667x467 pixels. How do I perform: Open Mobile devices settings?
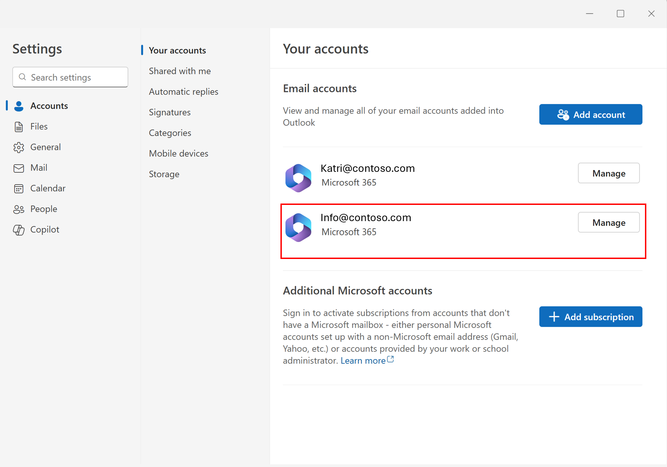coord(178,153)
